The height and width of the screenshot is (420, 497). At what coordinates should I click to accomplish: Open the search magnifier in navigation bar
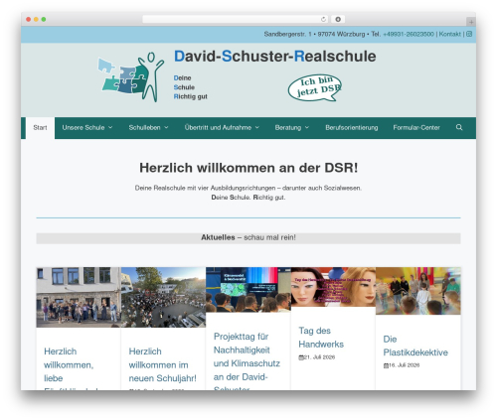point(459,127)
